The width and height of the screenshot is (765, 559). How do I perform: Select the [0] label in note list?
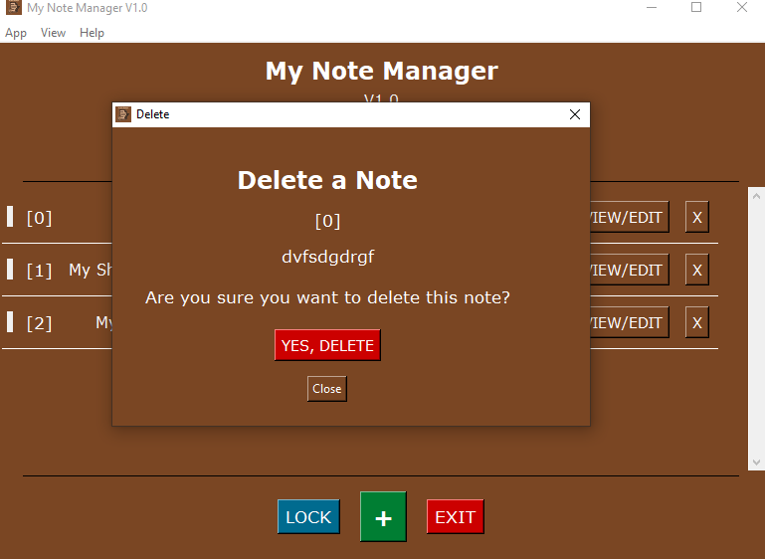click(x=39, y=218)
